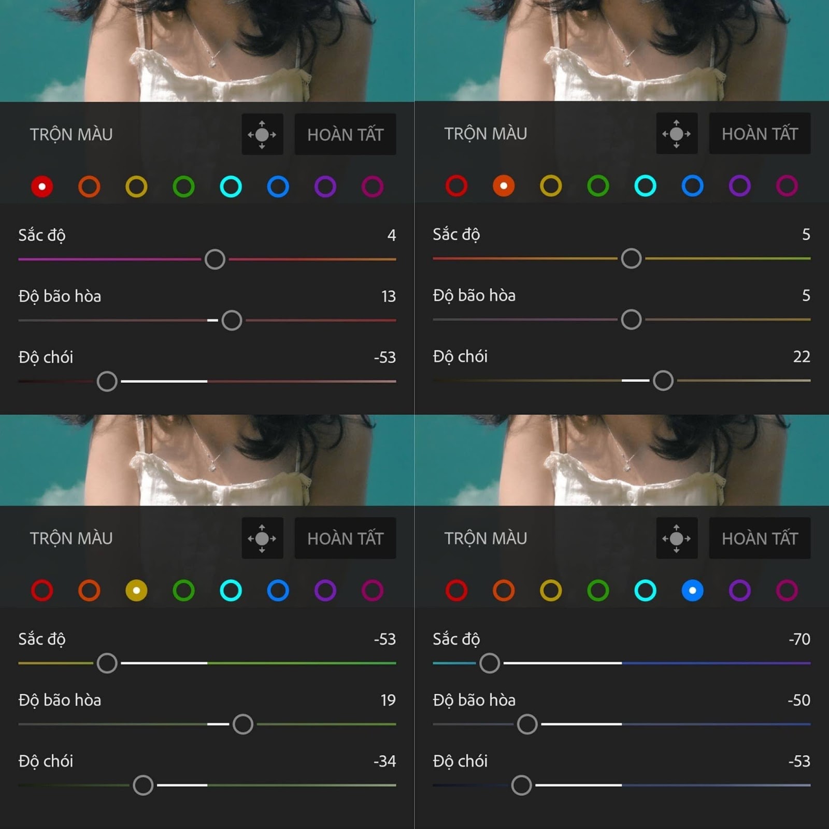Click Độ bão hòa slider handle at value -50
829x829 pixels.
click(x=527, y=724)
